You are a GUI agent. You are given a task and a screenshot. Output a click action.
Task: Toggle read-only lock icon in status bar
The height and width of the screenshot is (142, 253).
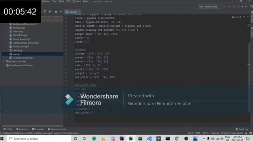click(246, 133)
